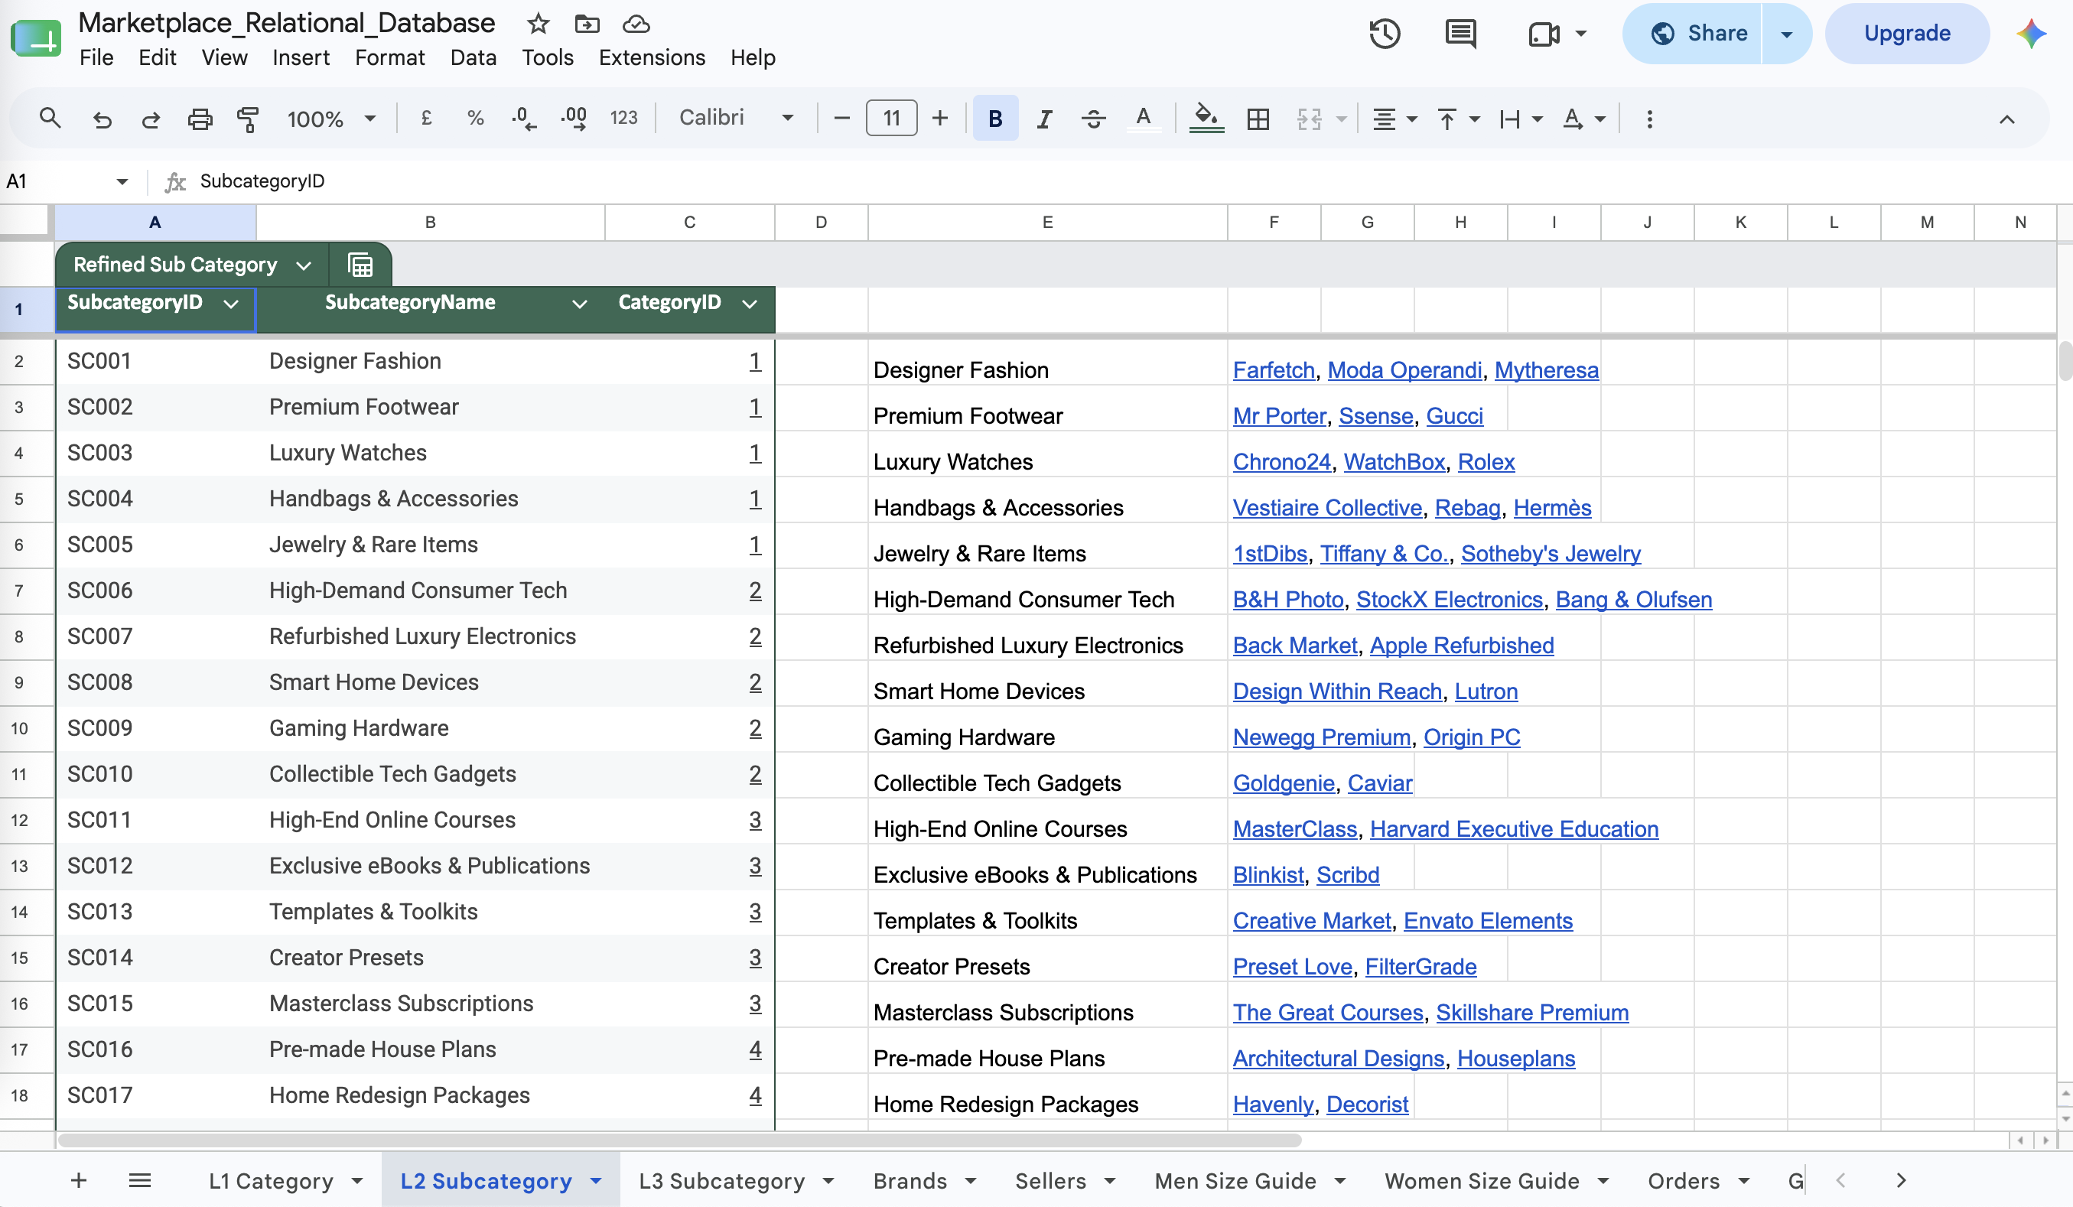Open the 100% zoom dropdown
The height and width of the screenshot is (1207, 2073).
tap(330, 119)
